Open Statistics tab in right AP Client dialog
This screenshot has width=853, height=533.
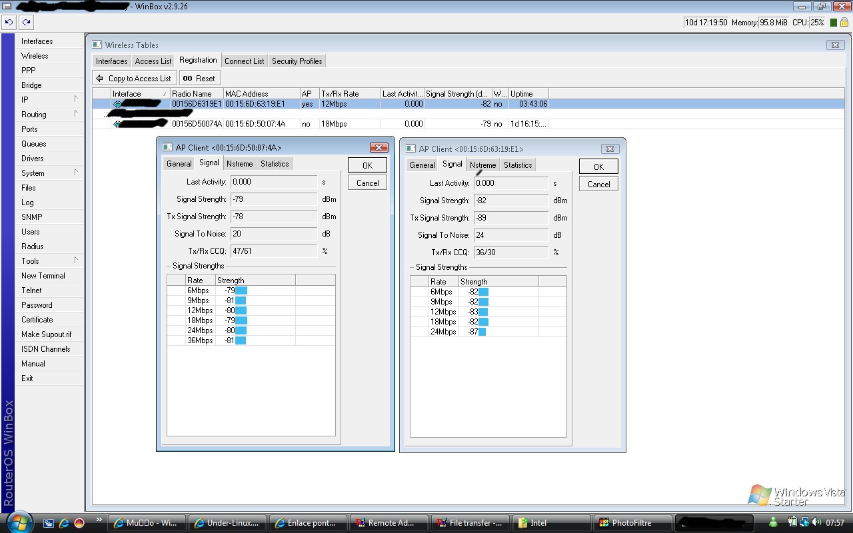tap(517, 165)
